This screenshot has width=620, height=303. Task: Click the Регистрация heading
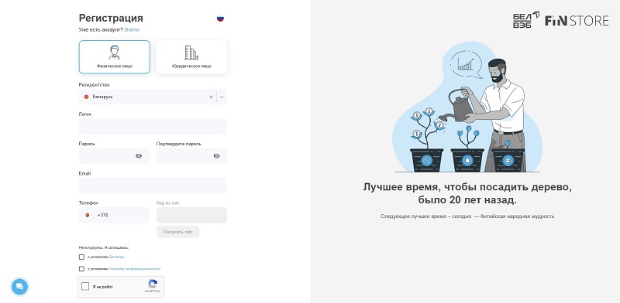(x=111, y=18)
